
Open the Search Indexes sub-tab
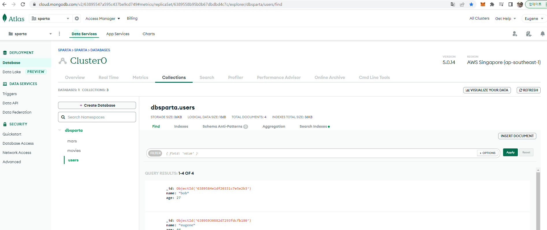[x=315, y=127]
